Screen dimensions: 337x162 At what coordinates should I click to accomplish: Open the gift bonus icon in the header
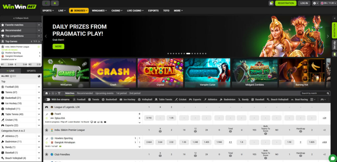pos(271,3)
